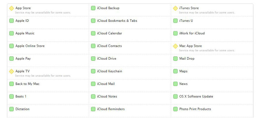Click the Back to My Mac label
The image size is (259, 122).
pyautogui.click(x=27, y=84)
